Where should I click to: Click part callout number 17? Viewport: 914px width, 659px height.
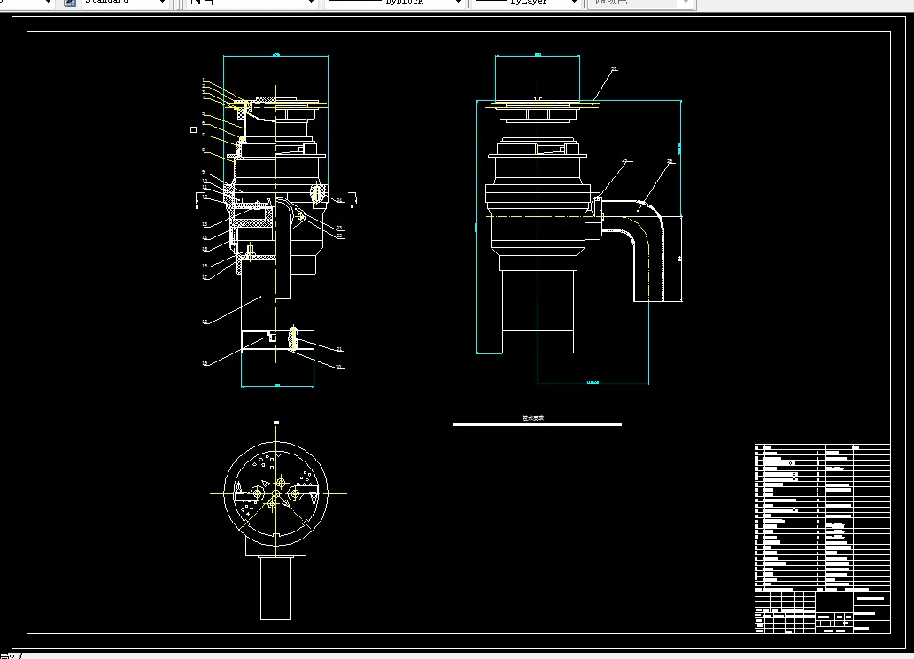[205, 277]
